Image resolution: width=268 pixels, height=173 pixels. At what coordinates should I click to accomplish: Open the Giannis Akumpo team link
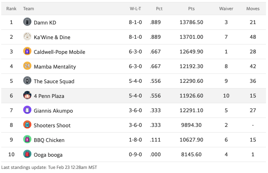(x=53, y=111)
